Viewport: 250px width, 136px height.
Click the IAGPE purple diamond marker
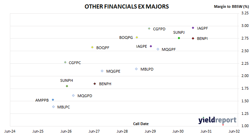[x=151, y=46]
